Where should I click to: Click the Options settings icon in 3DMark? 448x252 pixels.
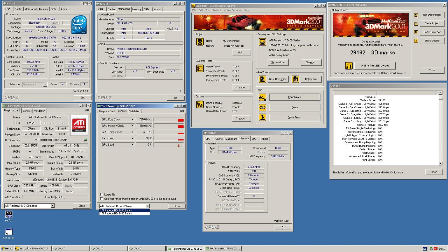click(200, 104)
